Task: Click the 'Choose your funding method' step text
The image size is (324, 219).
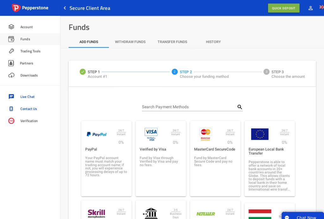Action: (204, 76)
